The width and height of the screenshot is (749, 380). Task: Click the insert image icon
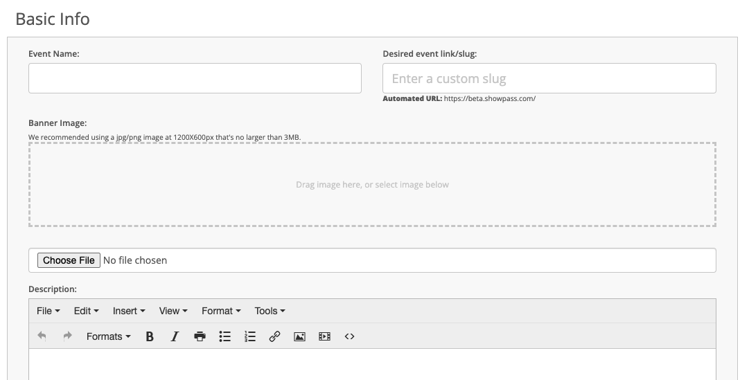299,336
